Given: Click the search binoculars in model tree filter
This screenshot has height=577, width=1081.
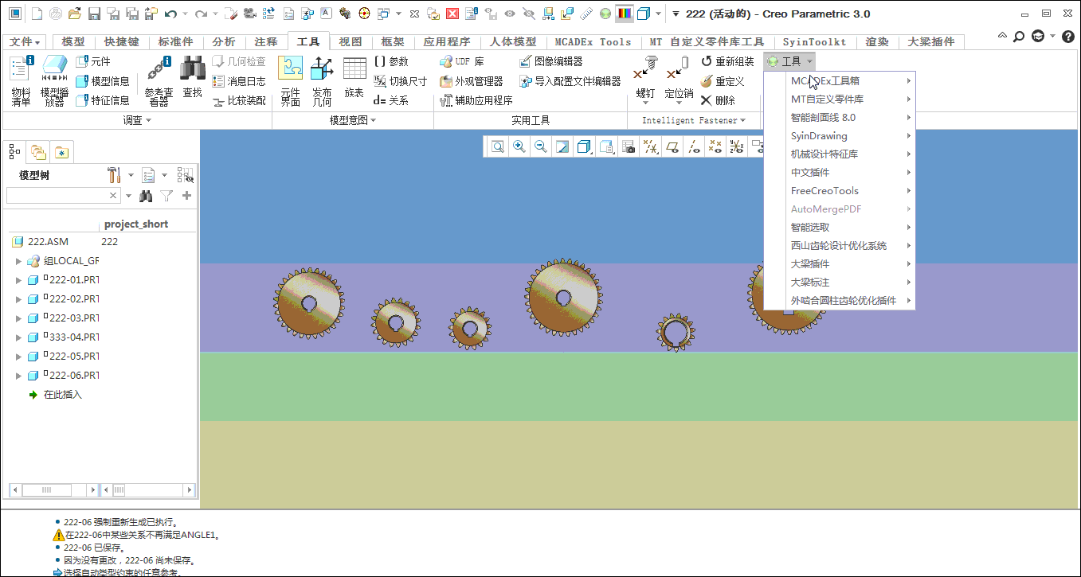Looking at the screenshot, I should click(146, 196).
